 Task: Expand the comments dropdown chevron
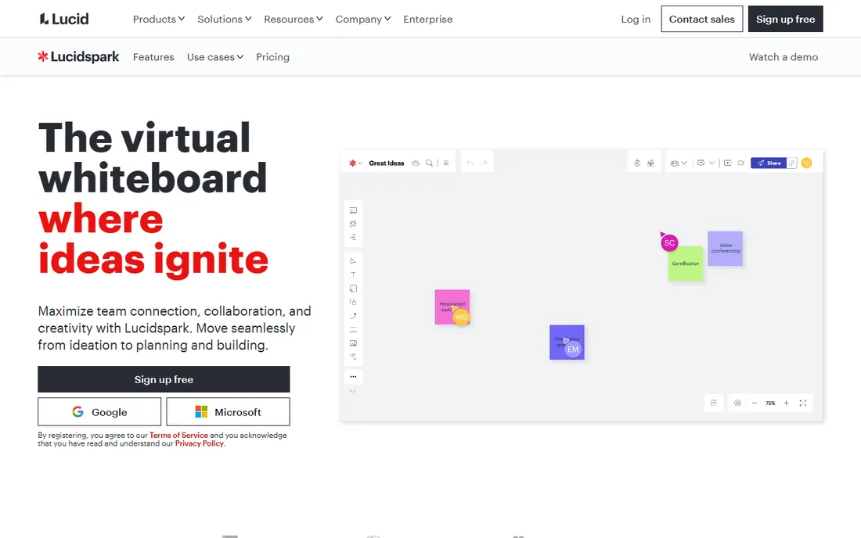711,163
